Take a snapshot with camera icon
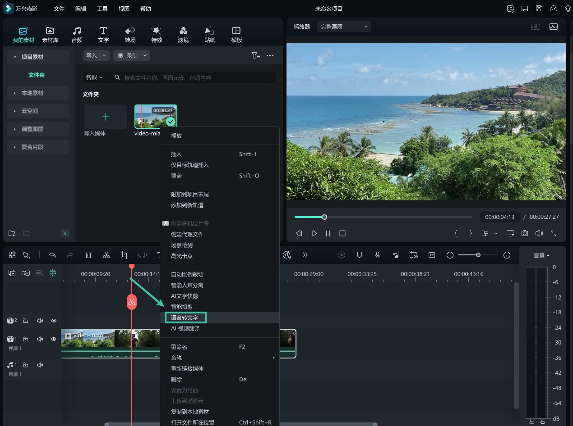 click(x=525, y=233)
